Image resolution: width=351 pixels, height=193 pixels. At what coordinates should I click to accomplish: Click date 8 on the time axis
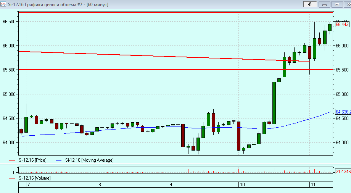pyautogui.click(x=100, y=185)
